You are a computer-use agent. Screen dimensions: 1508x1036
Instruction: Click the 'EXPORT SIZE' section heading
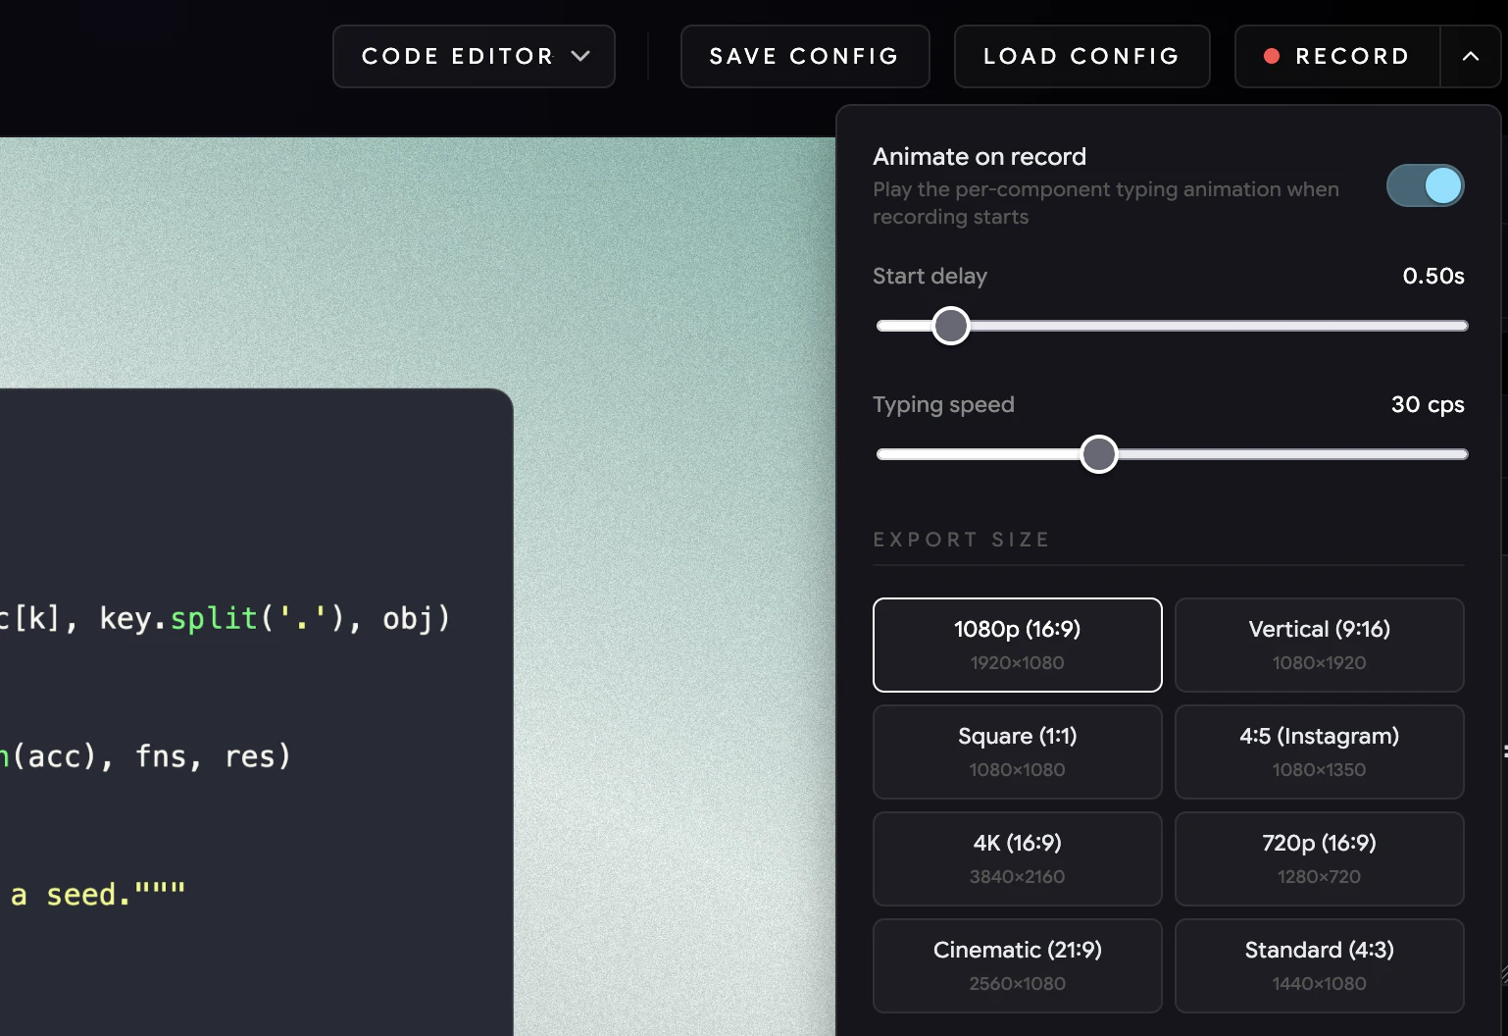point(961,540)
